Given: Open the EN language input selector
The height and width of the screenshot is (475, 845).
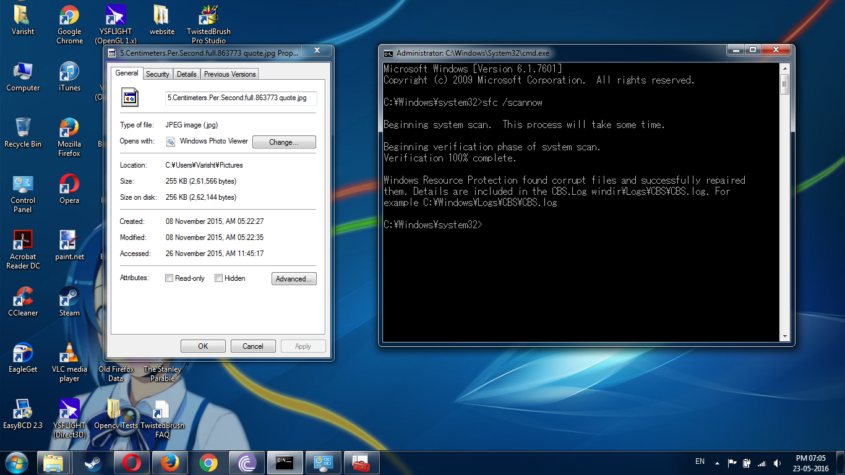Looking at the screenshot, I should point(700,461).
